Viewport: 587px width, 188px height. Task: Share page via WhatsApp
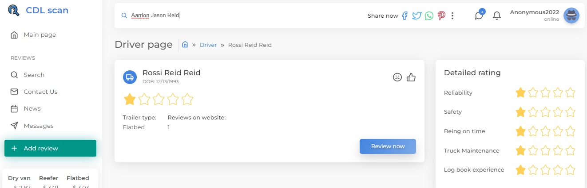pos(428,16)
